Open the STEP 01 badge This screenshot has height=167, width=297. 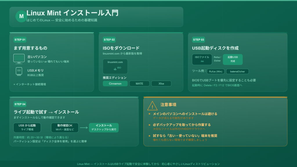pos(20,40)
